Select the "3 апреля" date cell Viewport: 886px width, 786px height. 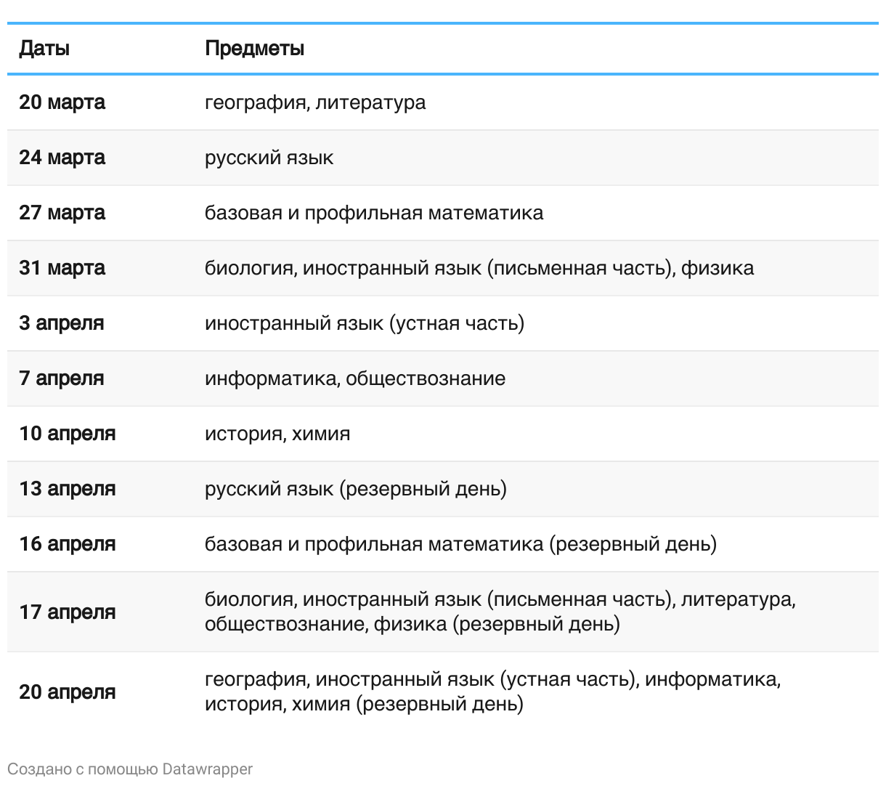pyautogui.click(x=61, y=323)
